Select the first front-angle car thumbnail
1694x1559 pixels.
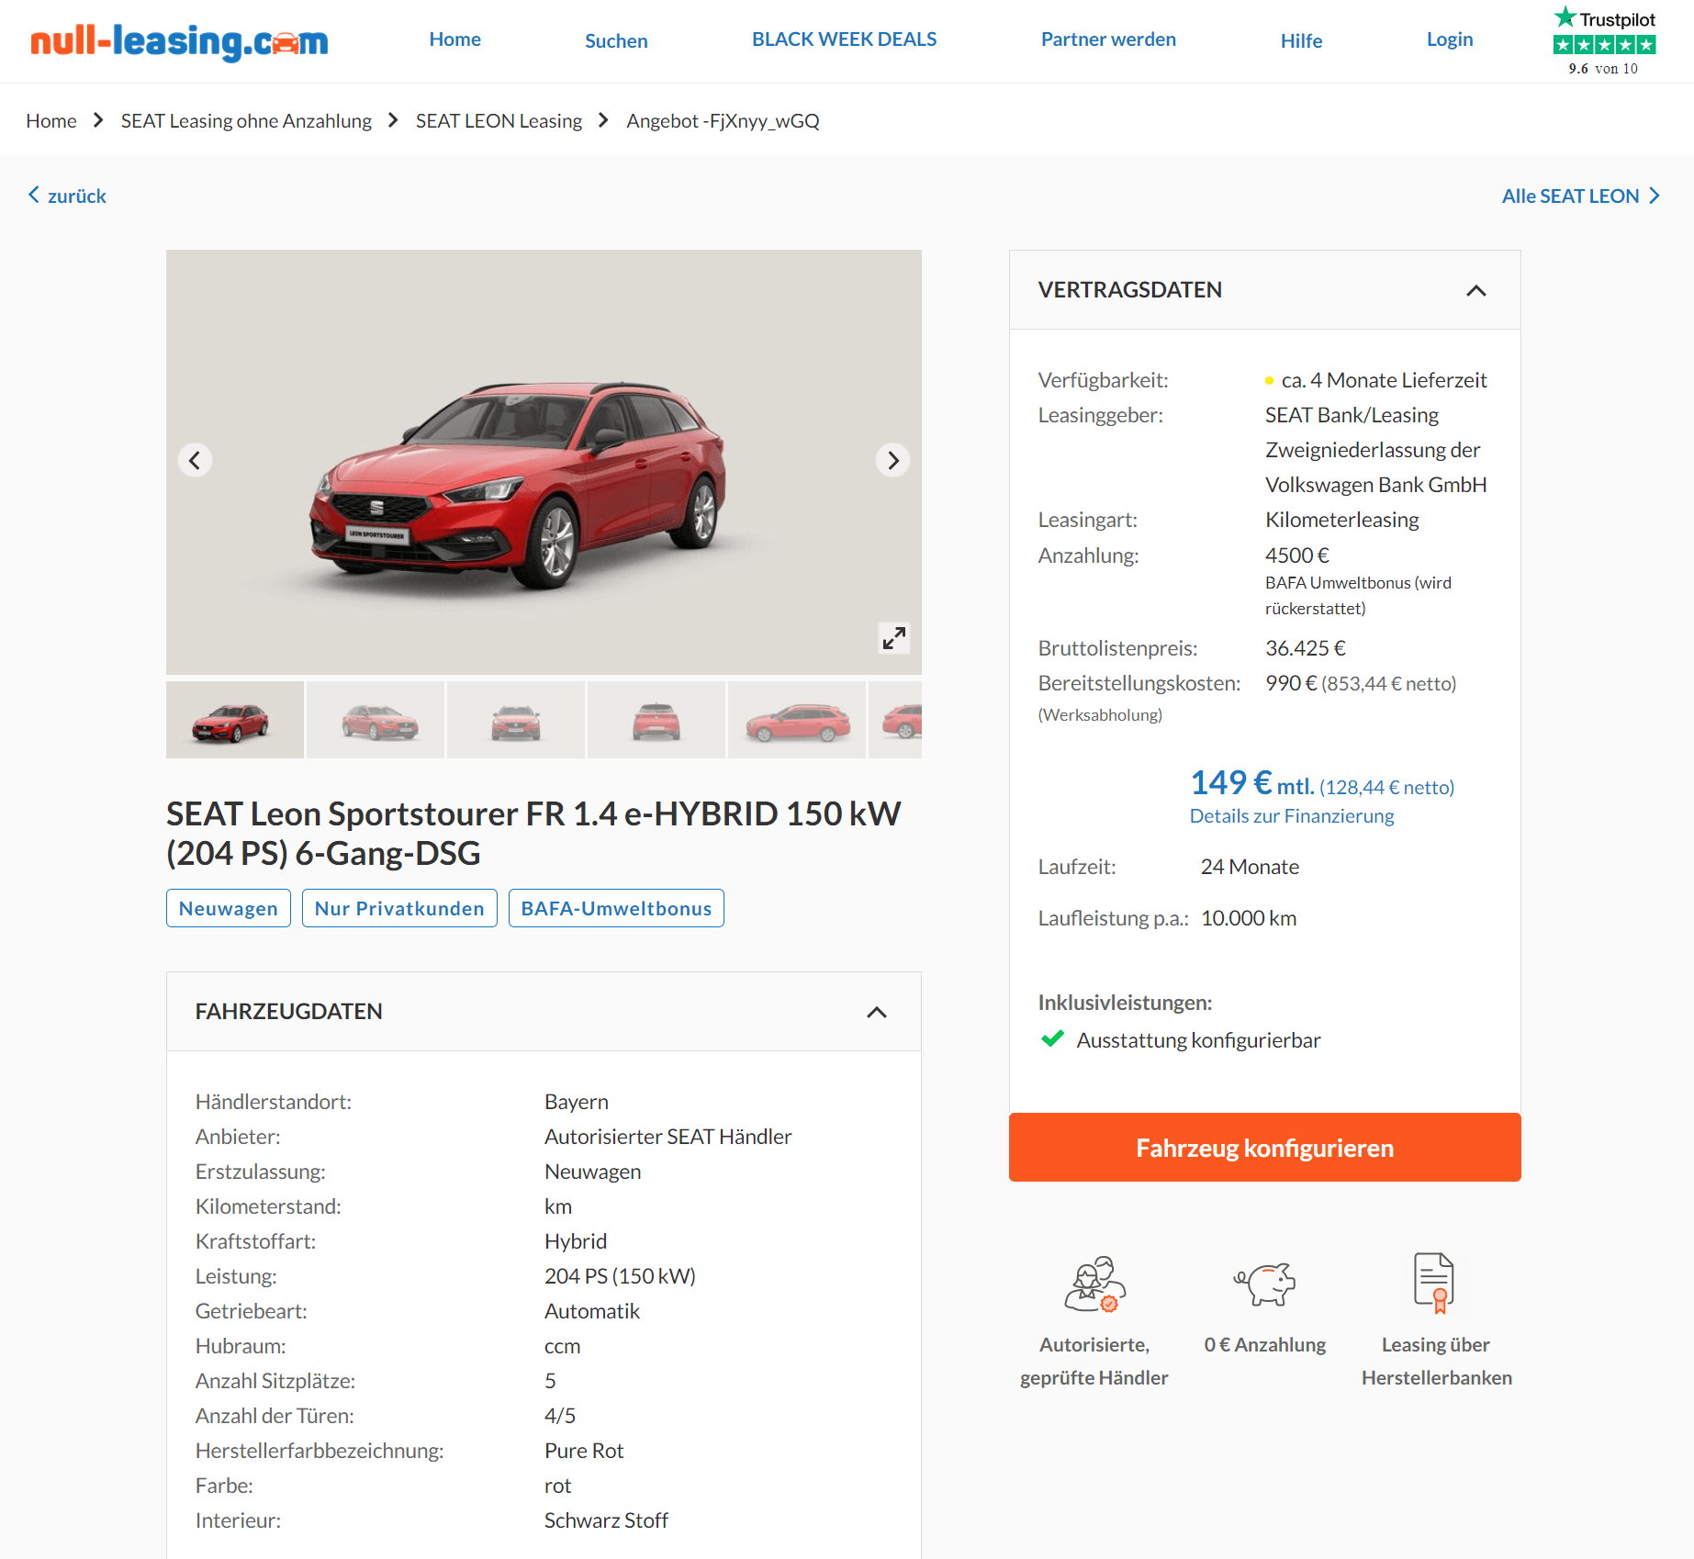[x=235, y=720]
